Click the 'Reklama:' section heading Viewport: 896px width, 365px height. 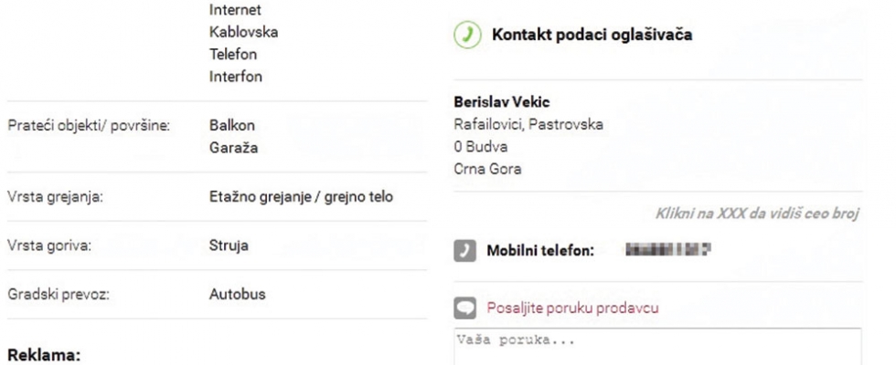(x=44, y=351)
